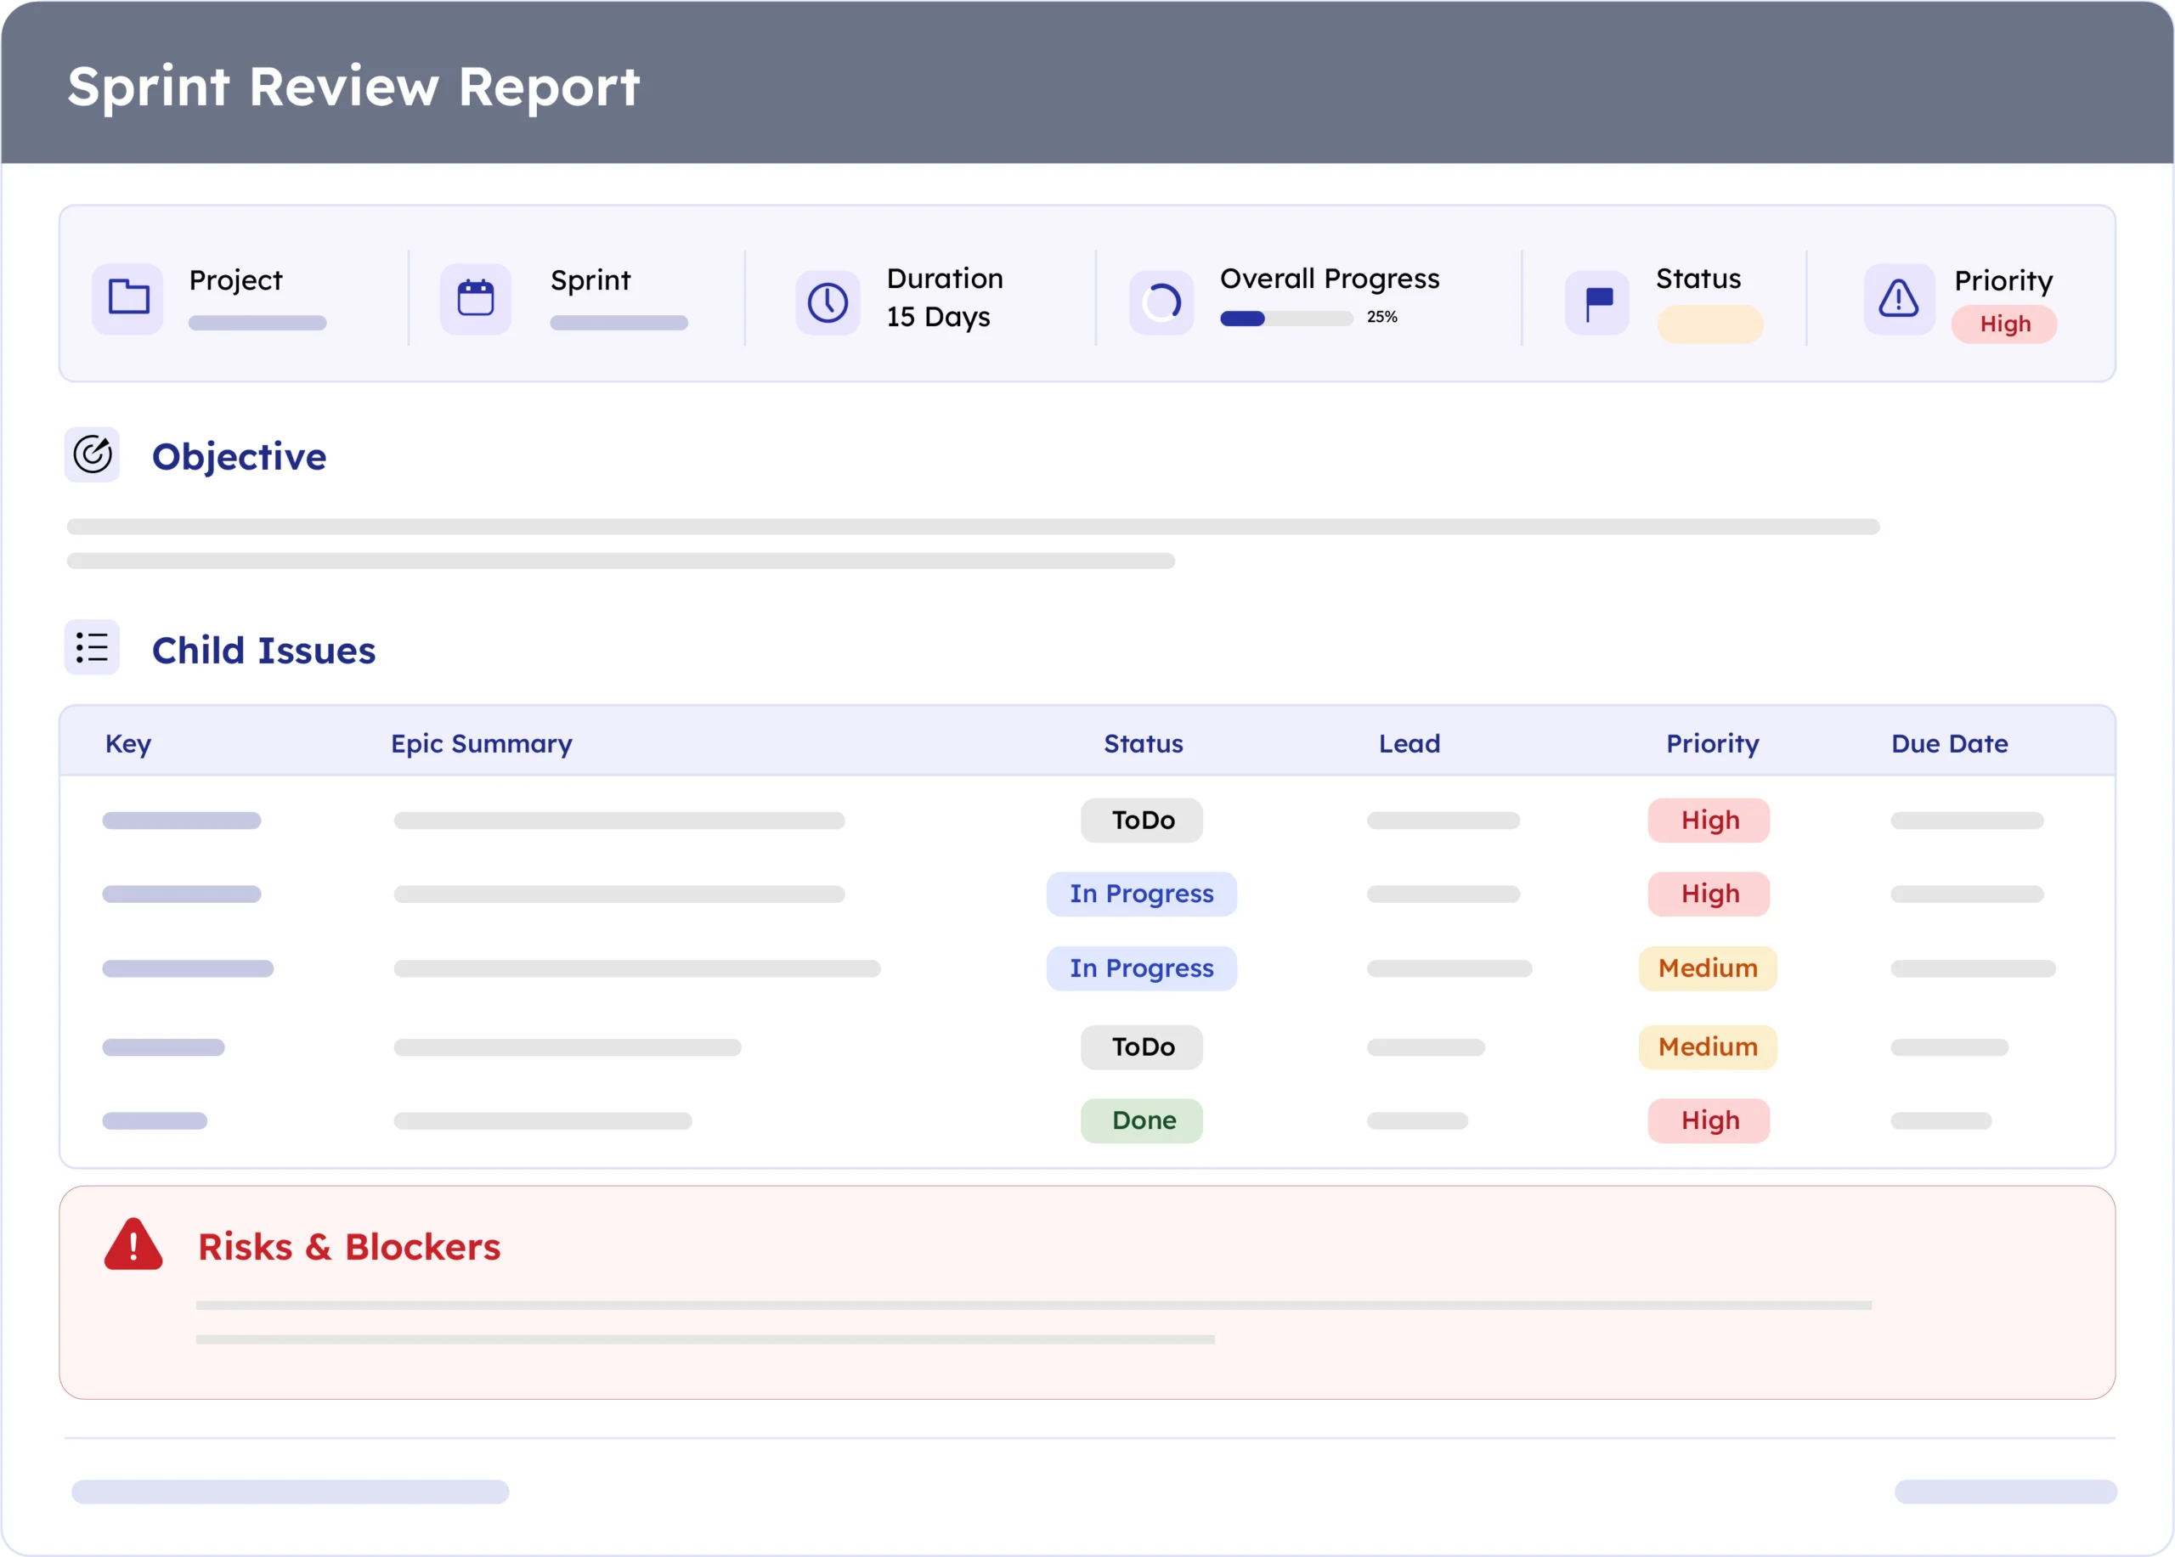Click the High priority badge in the Done row
Screen dimensions: 2175x1557
coord(1709,1120)
